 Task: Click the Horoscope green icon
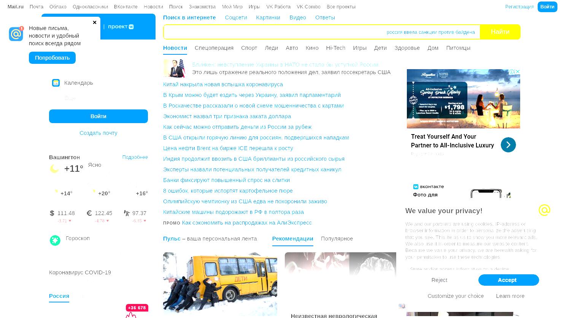pos(55,240)
